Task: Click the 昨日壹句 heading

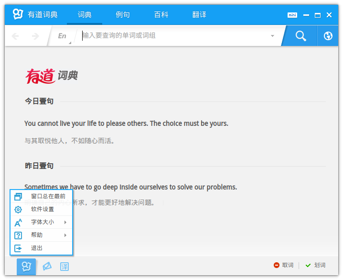Action: point(39,166)
